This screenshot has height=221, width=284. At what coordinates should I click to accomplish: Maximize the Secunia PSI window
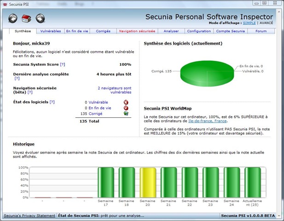click(264, 3)
